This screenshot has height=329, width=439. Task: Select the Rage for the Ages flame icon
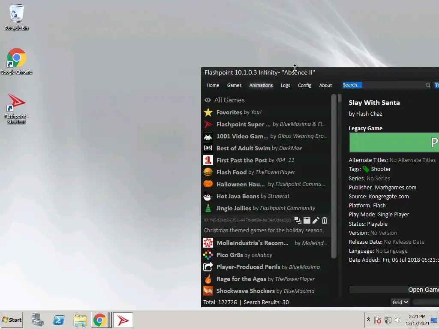tap(208, 279)
